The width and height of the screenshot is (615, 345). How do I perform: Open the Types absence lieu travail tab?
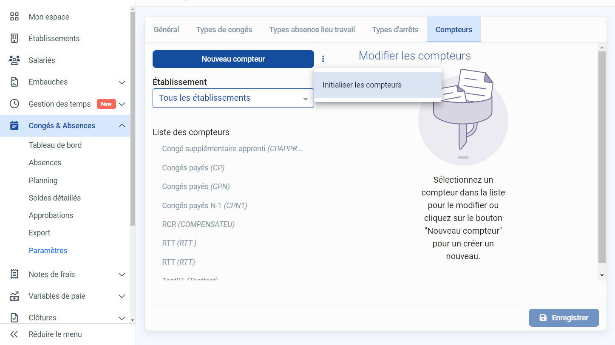(x=312, y=30)
